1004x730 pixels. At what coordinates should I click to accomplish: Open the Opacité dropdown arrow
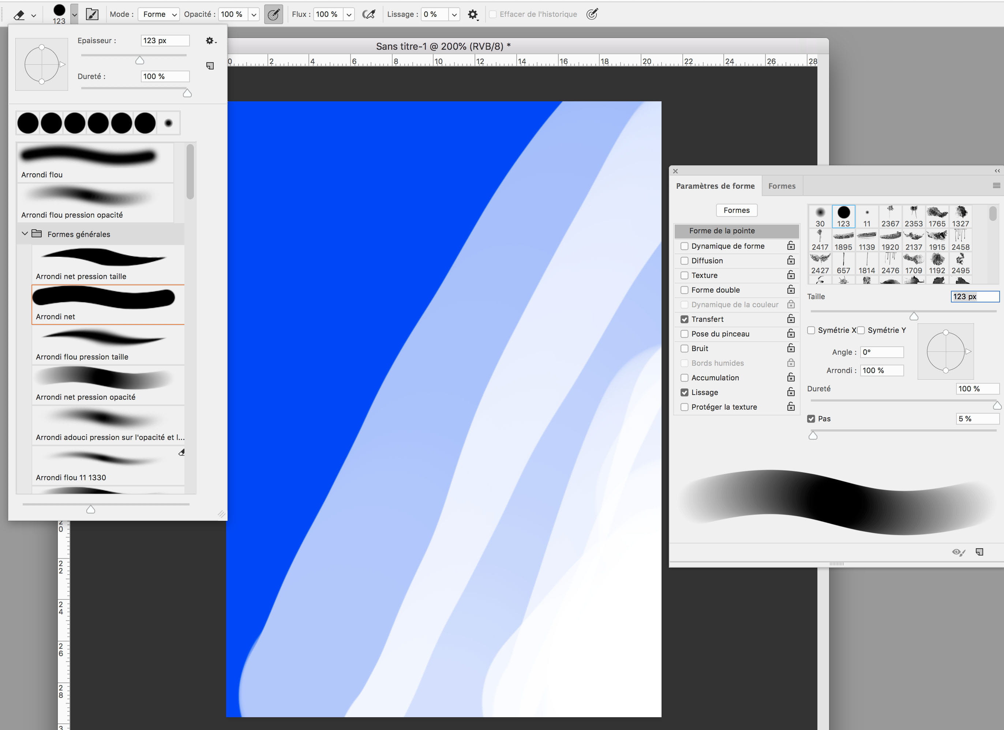[x=254, y=15]
